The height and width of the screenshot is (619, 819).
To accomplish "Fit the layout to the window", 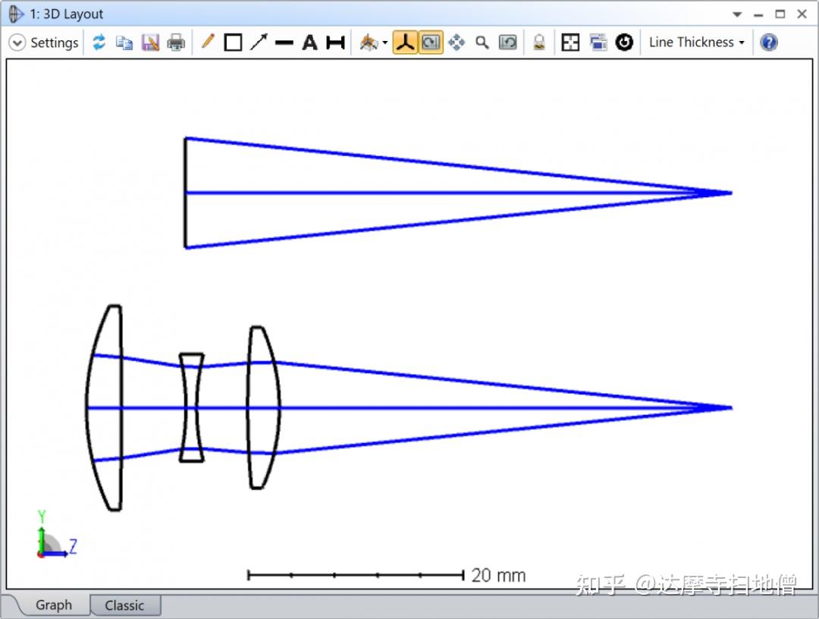I will coord(570,42).
